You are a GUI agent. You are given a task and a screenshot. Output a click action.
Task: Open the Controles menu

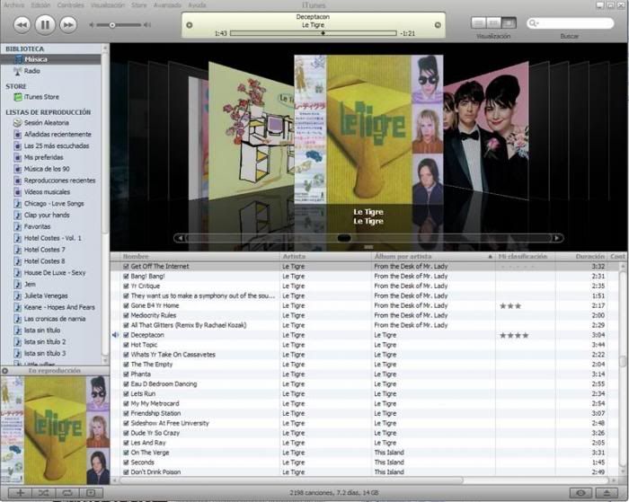click(71, 5)
